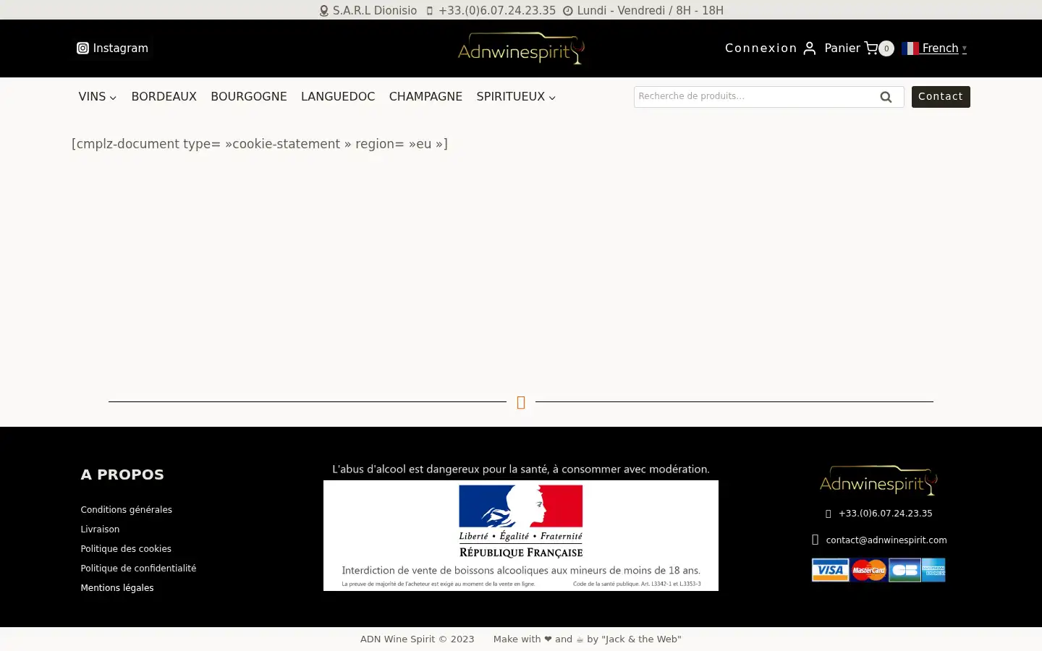Open the LANGUEDOC menu item
1042x651 pixels.
coord(338,97)
